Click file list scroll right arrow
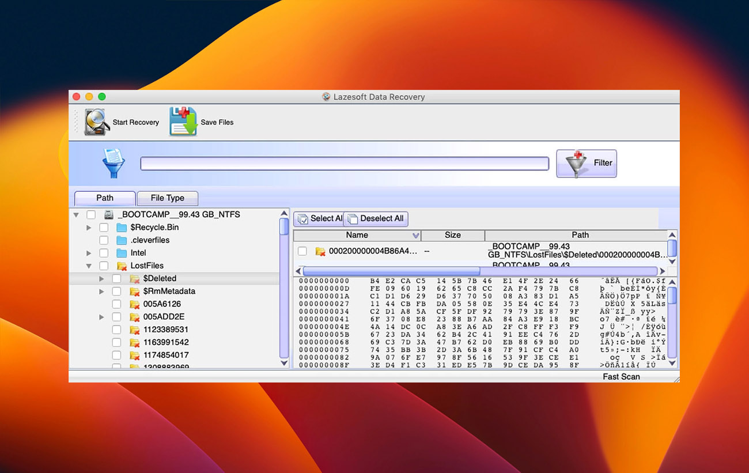749x473 pixels. 663,271
